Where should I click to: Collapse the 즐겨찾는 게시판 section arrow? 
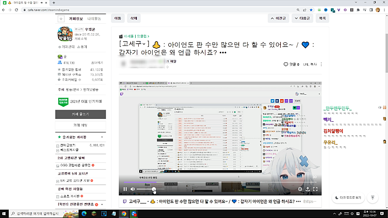[101, 137]
